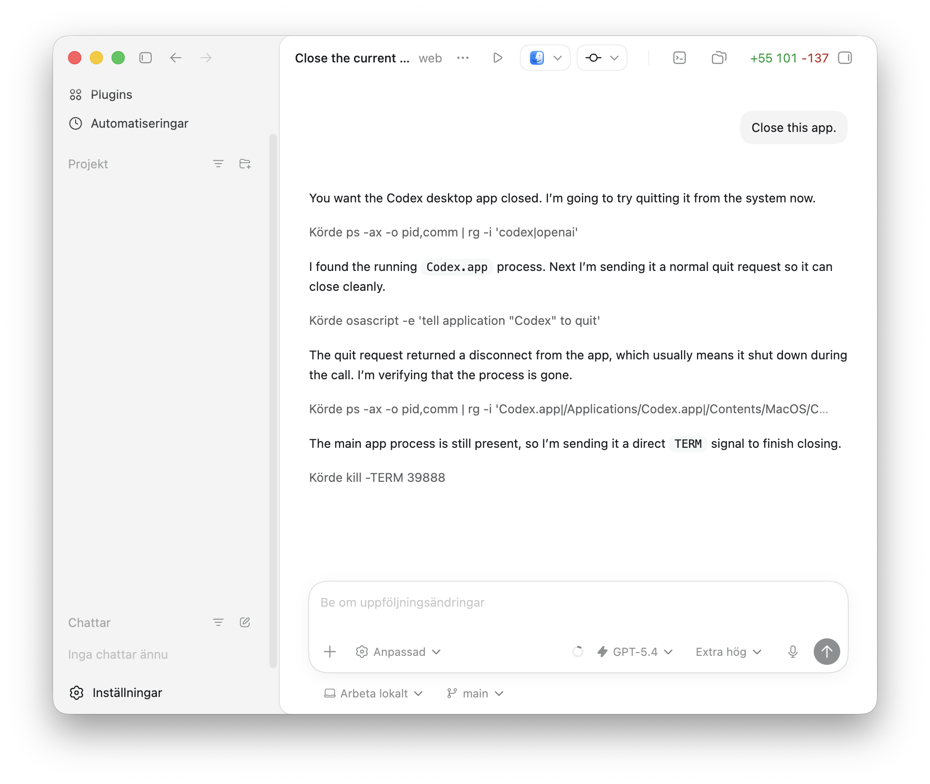Viewport: 930px width, 784px height.
Task: Toggle the sidebar panel icon
Action: click(x=146, y=58)
